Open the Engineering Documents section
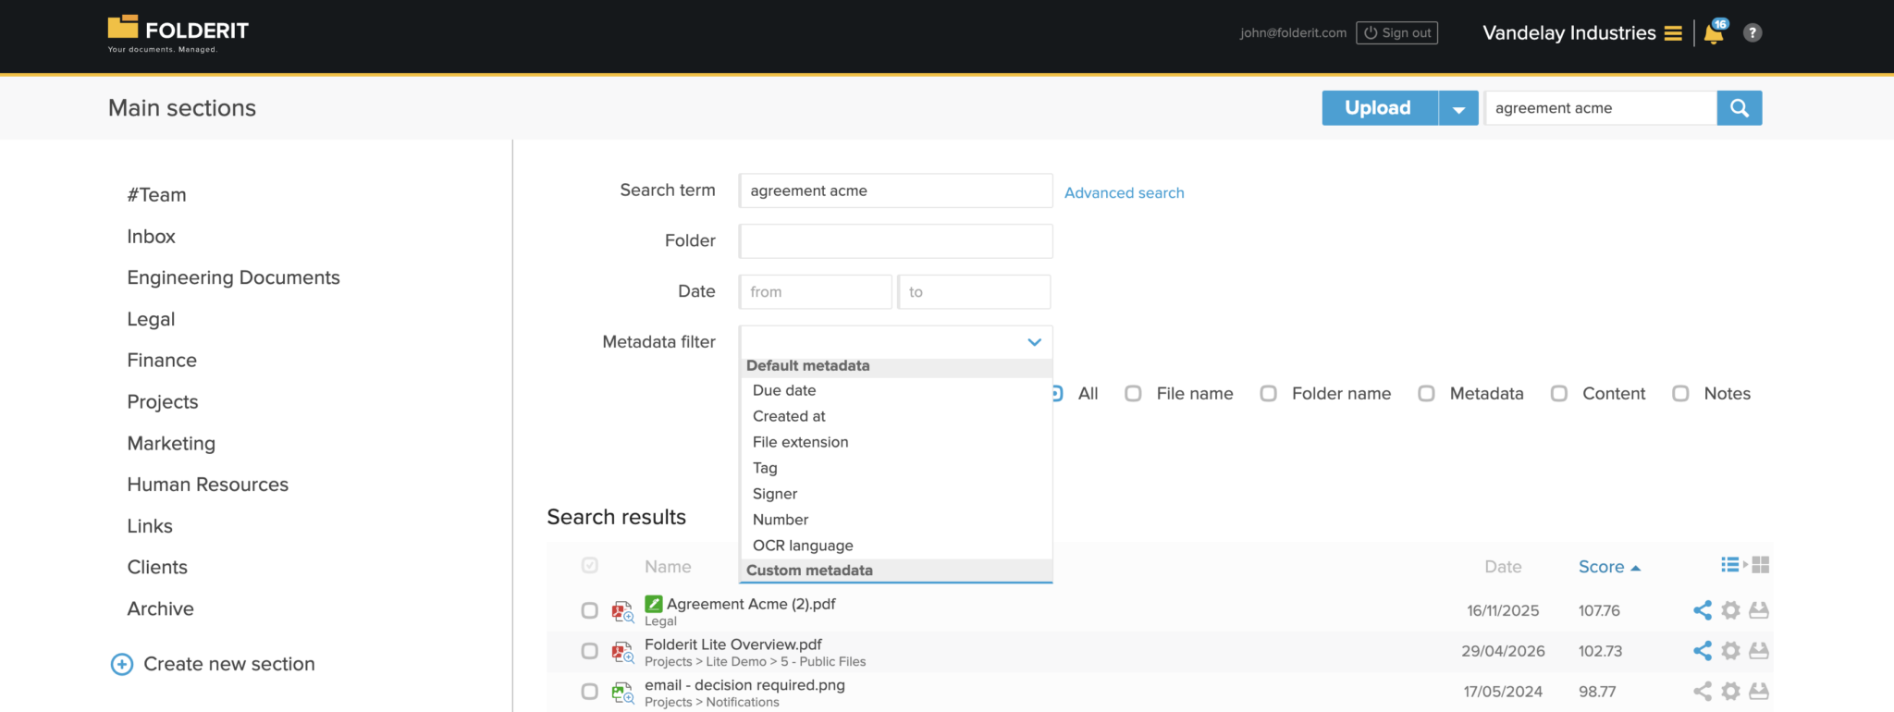This screenshot has height=712, width=1894. point(234,278)
